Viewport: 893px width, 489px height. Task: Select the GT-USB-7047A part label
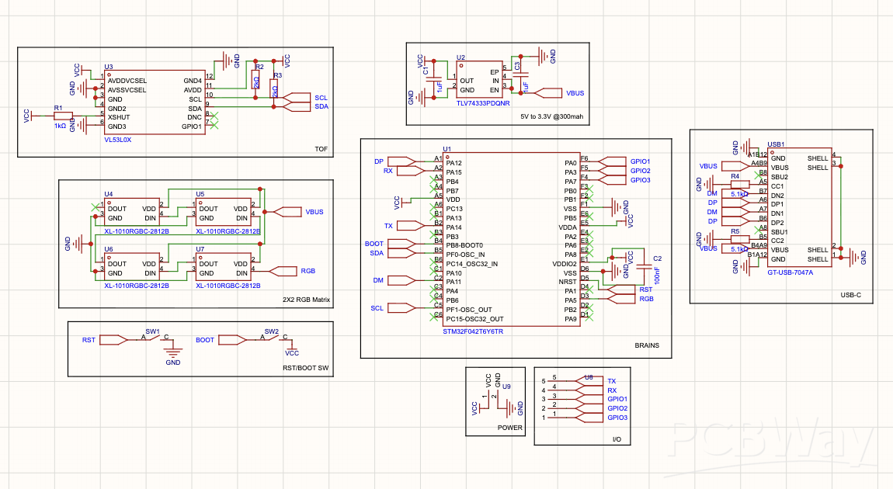tap(790, 272)
